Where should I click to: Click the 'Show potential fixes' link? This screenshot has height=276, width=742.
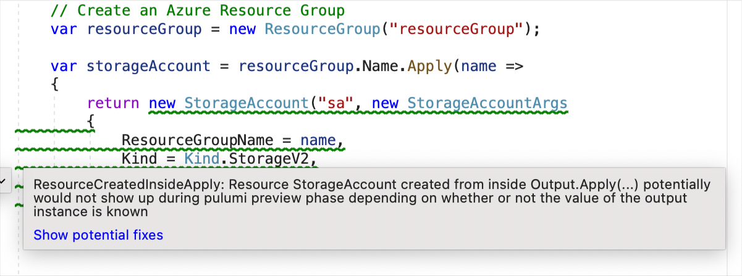pos(98,235)
